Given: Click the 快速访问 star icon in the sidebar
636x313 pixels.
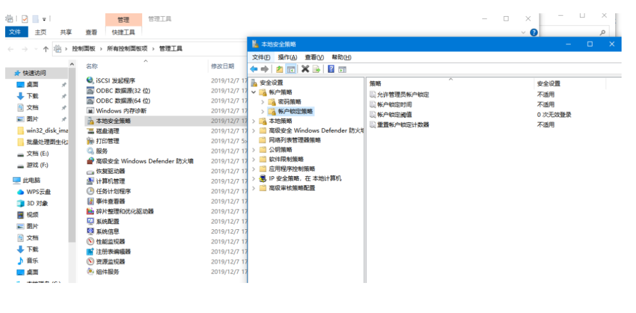Looking at the screenshot, I should pyautogui.click(x=17, y=73).
